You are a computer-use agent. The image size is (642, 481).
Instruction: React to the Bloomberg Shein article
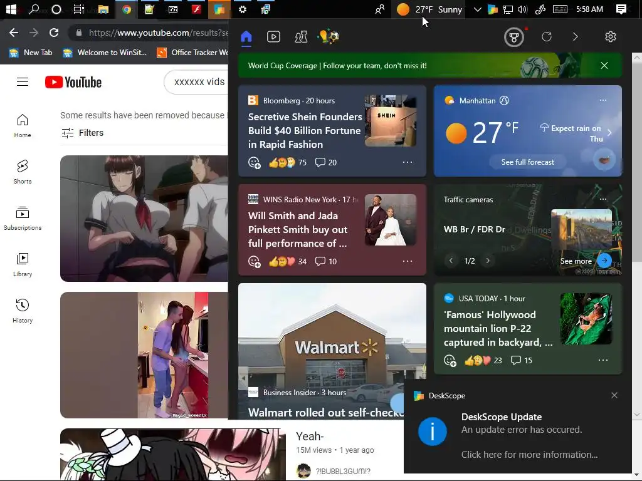pyautogui.click(x=255, y=162)
